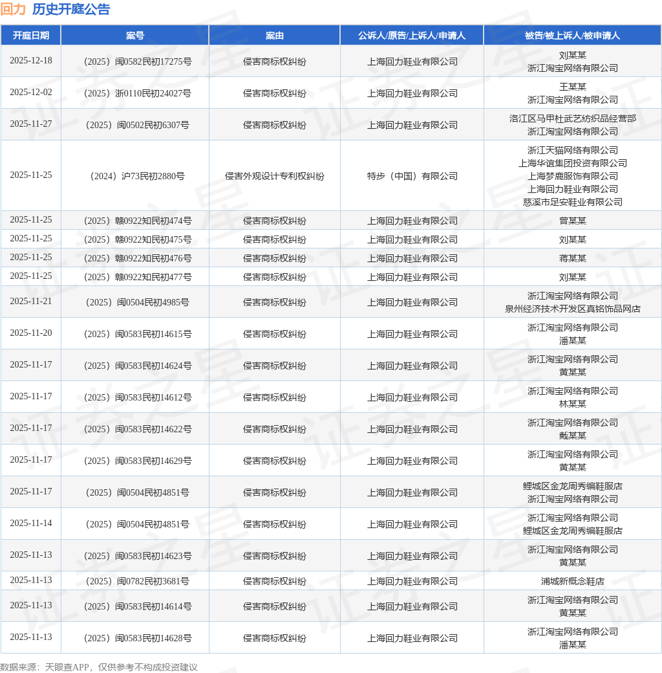Viewport: 662px width, 673px height.
Task: Click defendant 慈溪市足安鞋业有限公司
Action: pyautogui.click(x=572, y=202)
